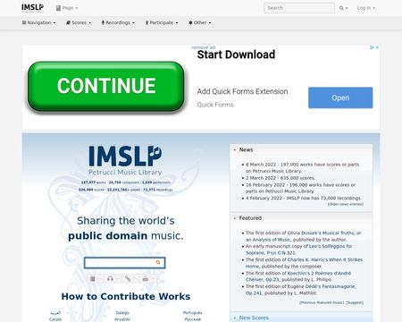Click news item '2 March 2022 - 635,000 scores'
The width and height of the screenshot is (402, 322).
click(x=281, y=178)
